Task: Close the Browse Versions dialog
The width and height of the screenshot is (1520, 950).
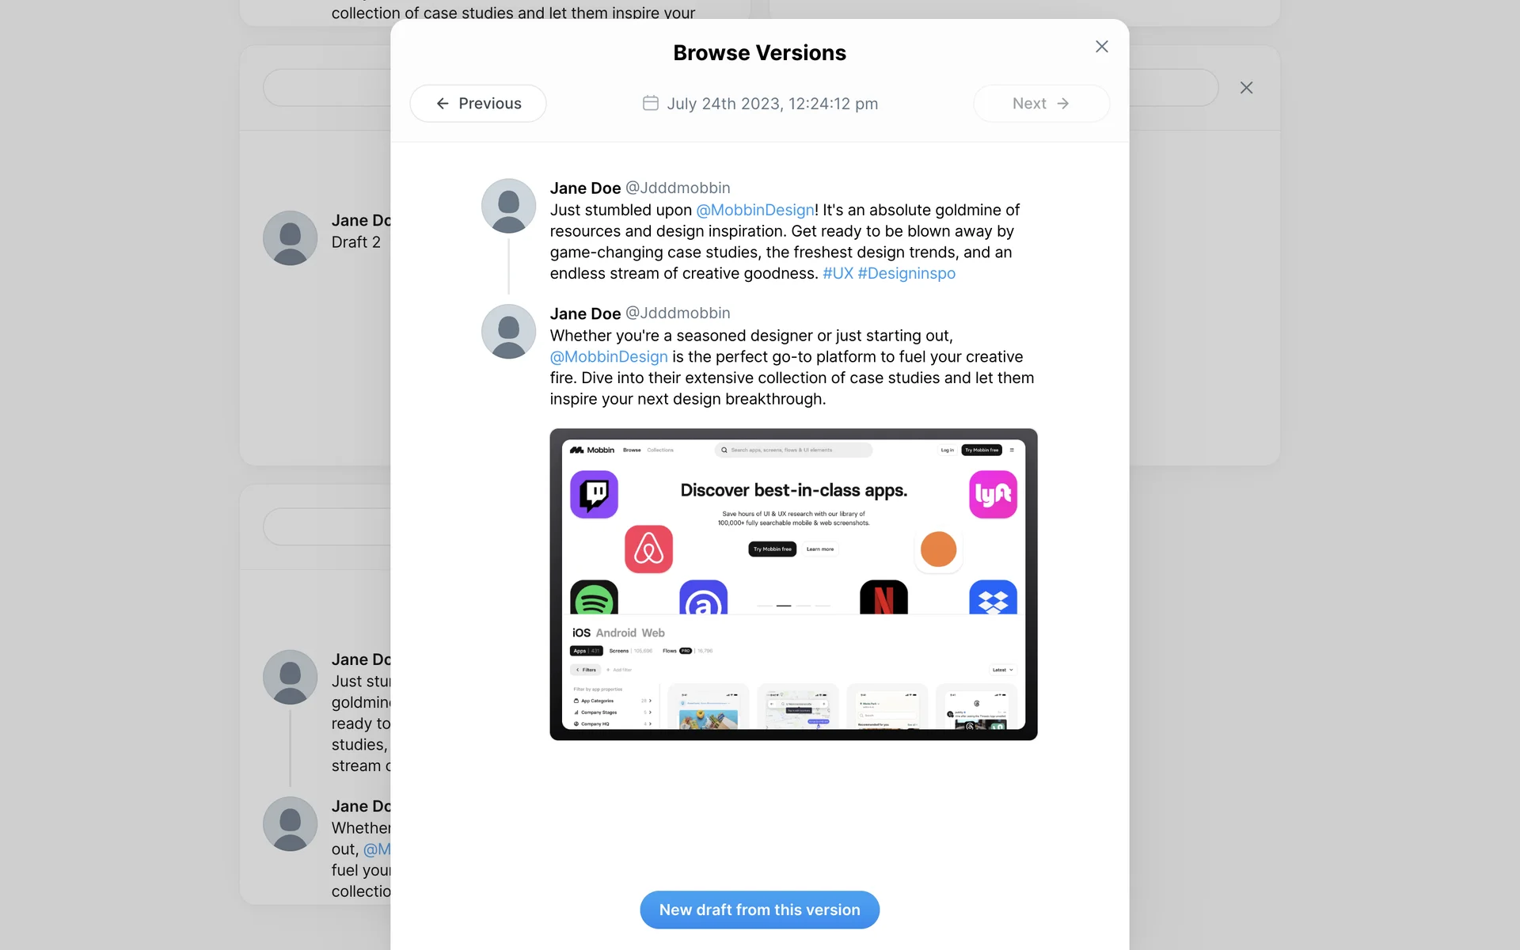Action: 1101,47
